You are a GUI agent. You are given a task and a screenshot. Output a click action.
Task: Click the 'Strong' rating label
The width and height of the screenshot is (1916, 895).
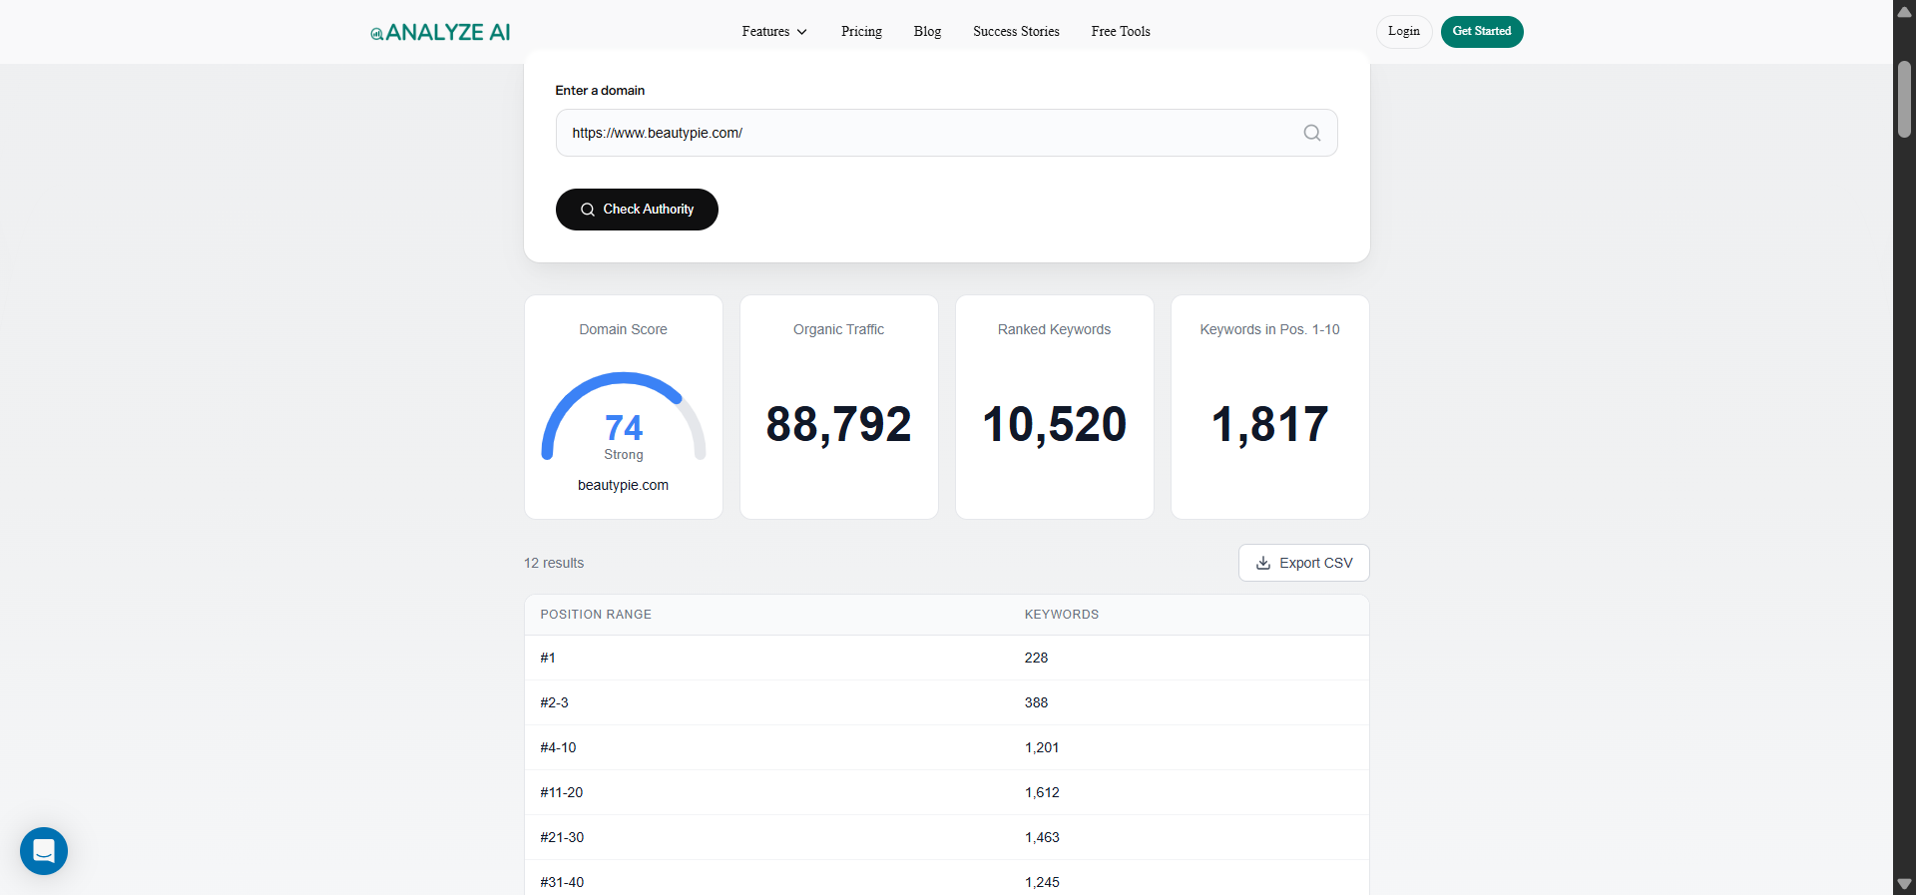[624, 454]
